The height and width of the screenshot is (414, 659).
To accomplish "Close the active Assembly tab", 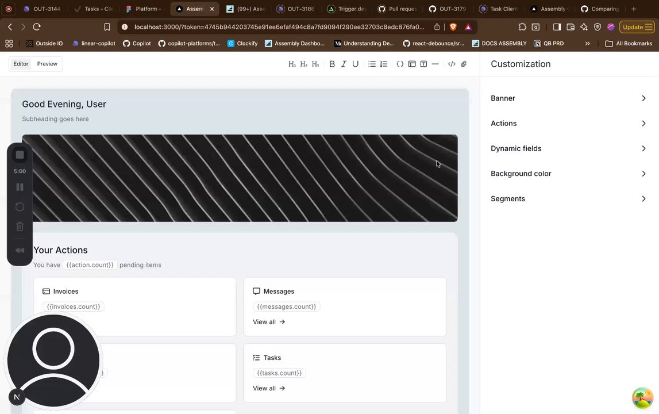I will pos(212,9).
